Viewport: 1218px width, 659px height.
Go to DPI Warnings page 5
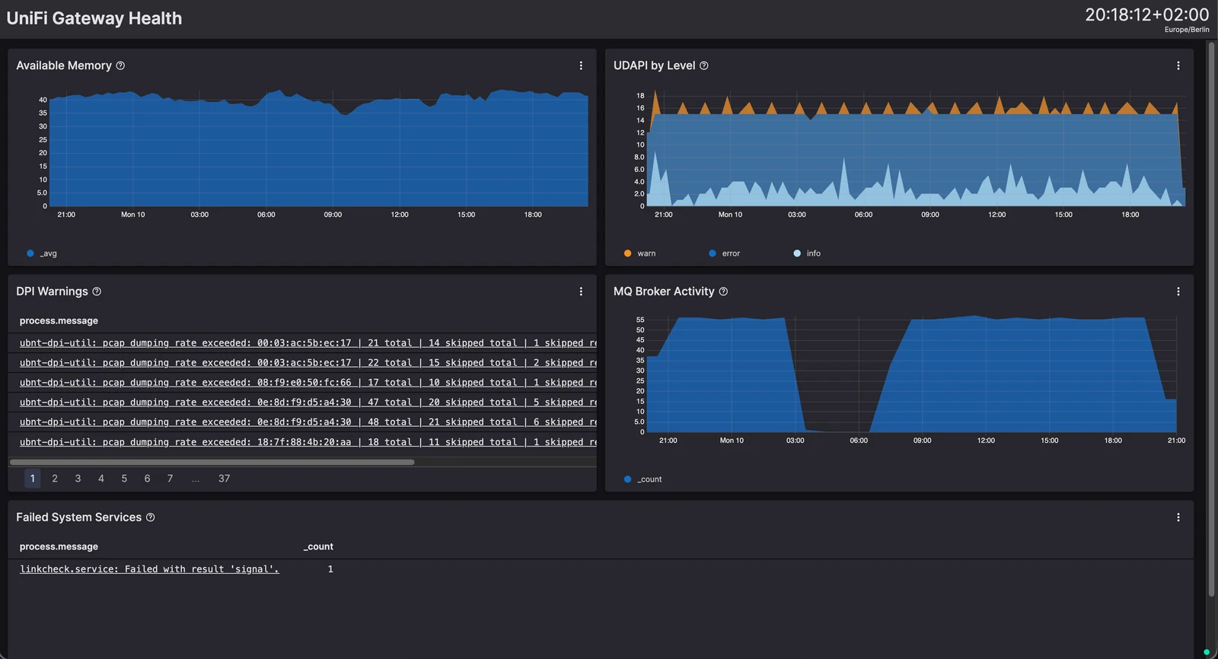[x=124, y=479]
